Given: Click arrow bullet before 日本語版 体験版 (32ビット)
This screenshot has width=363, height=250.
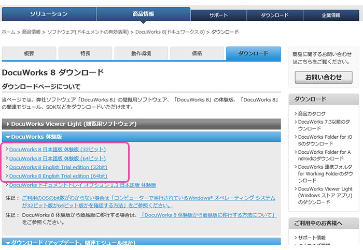Looking at the screenshot, I should tap(7, 149).
